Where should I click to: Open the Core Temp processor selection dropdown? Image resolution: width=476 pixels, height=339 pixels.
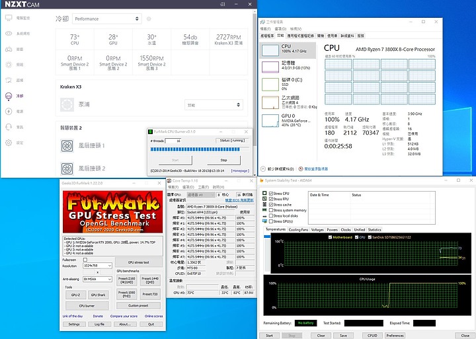[x=201, y=195]
